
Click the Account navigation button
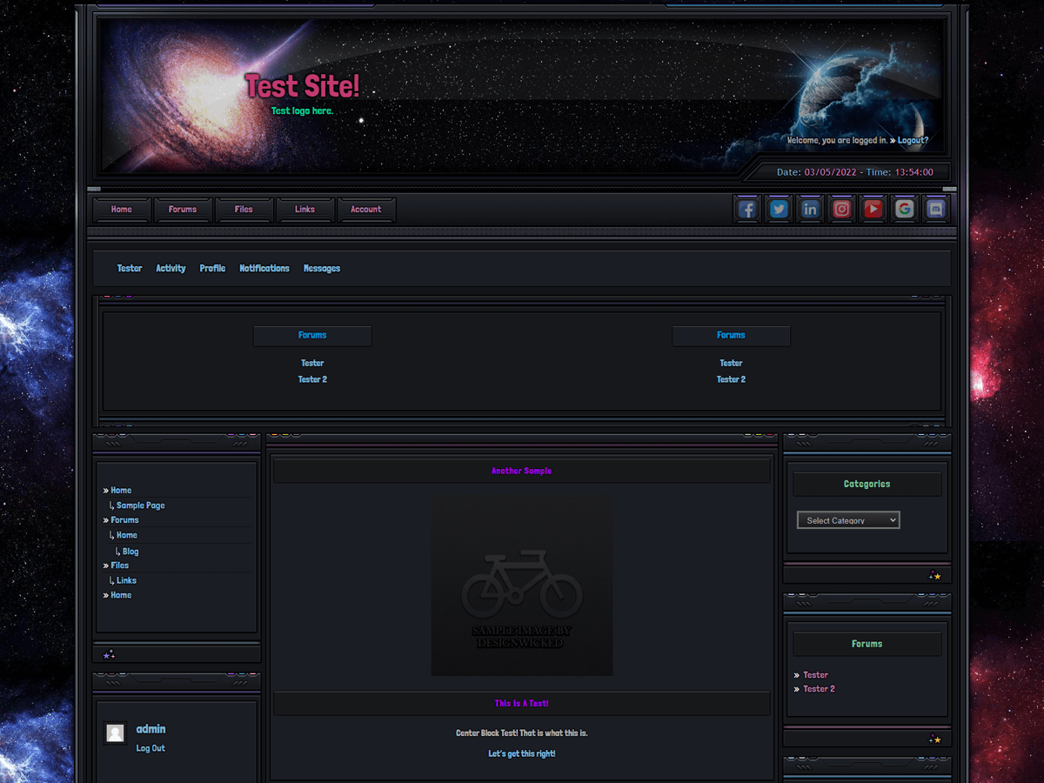(x=366, y=209)
